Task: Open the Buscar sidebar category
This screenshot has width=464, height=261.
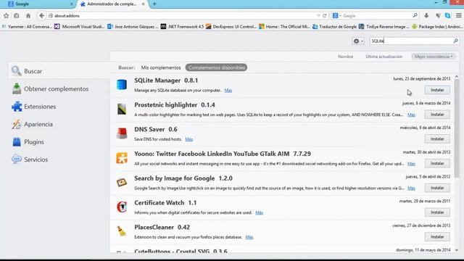Action: (59, 71)
